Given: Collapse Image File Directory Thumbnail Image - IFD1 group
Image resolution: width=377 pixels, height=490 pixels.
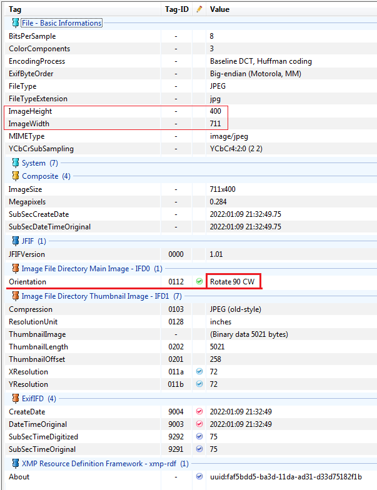Looking at the screenshot, I should coord(101,296).
